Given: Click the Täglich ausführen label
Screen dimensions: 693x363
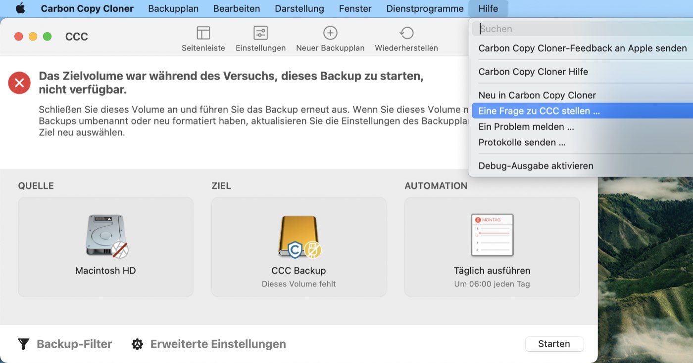Looking at the screenshot, I should (x=492, y=271).
